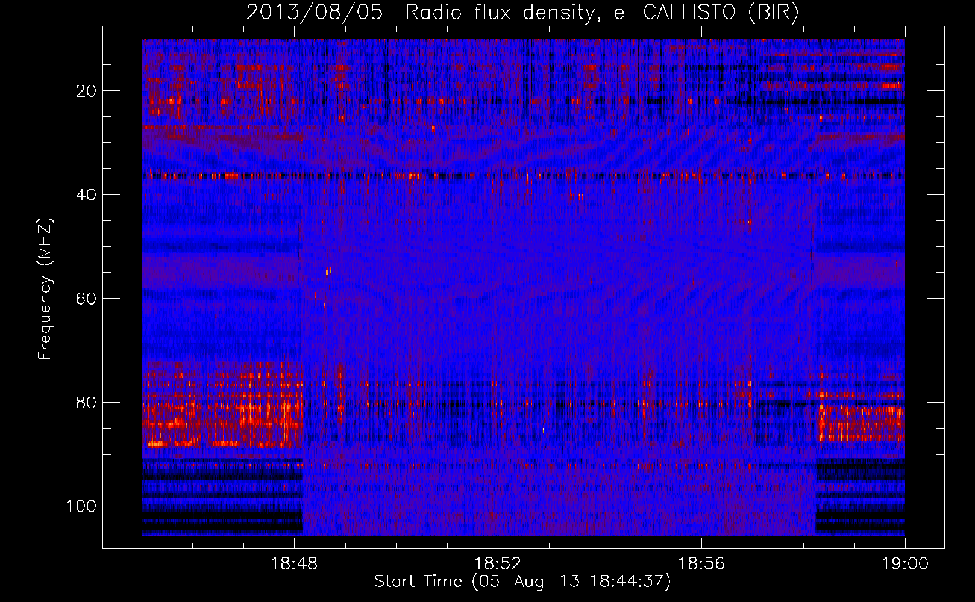975x602 pixels.
Task: Select the "Frequency (MHZ)" y-axis label
Action: [45, 289]
